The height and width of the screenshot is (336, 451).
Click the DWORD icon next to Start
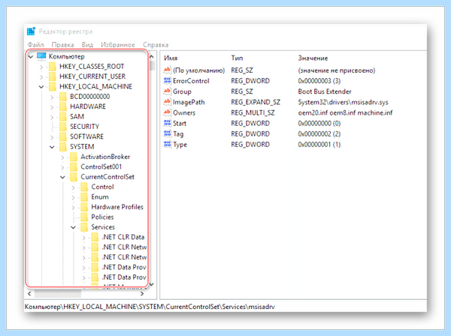(x=167, y=123)
